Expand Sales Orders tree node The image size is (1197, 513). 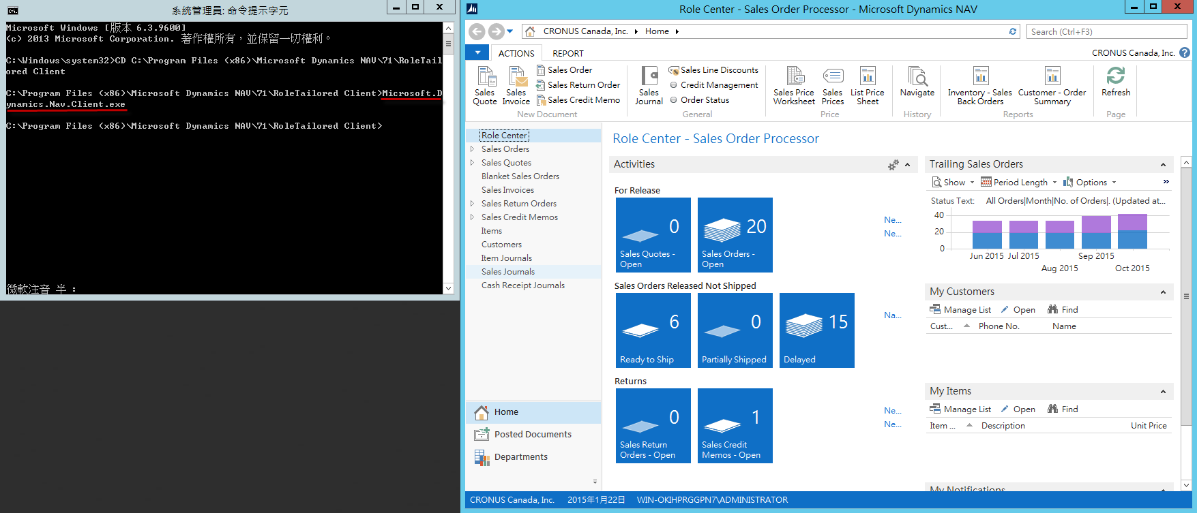pyautogui.click(x=472, y=149)
